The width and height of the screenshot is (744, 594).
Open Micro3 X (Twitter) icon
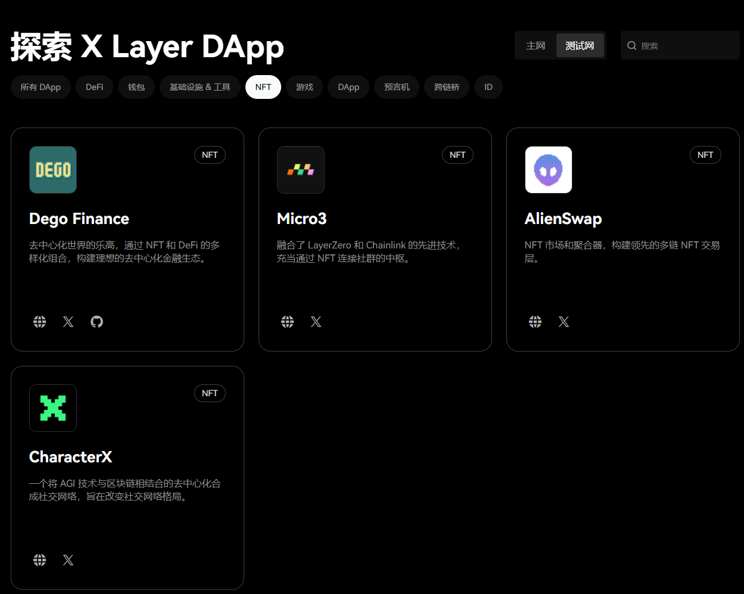316,322
